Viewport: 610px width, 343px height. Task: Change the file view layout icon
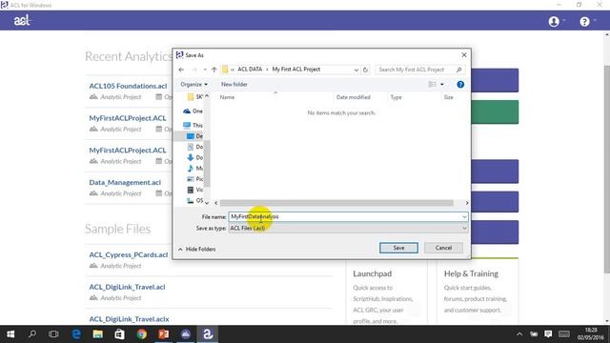[x=432, y=85]
